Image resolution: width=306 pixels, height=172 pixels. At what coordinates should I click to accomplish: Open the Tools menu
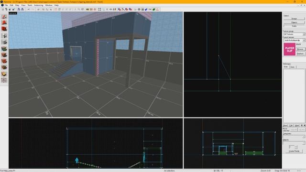click(30, 5)
